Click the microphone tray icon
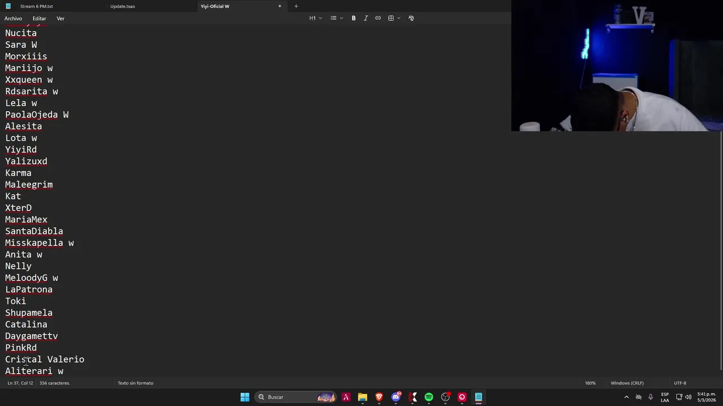The image size is (723, 406). point(651,397)
